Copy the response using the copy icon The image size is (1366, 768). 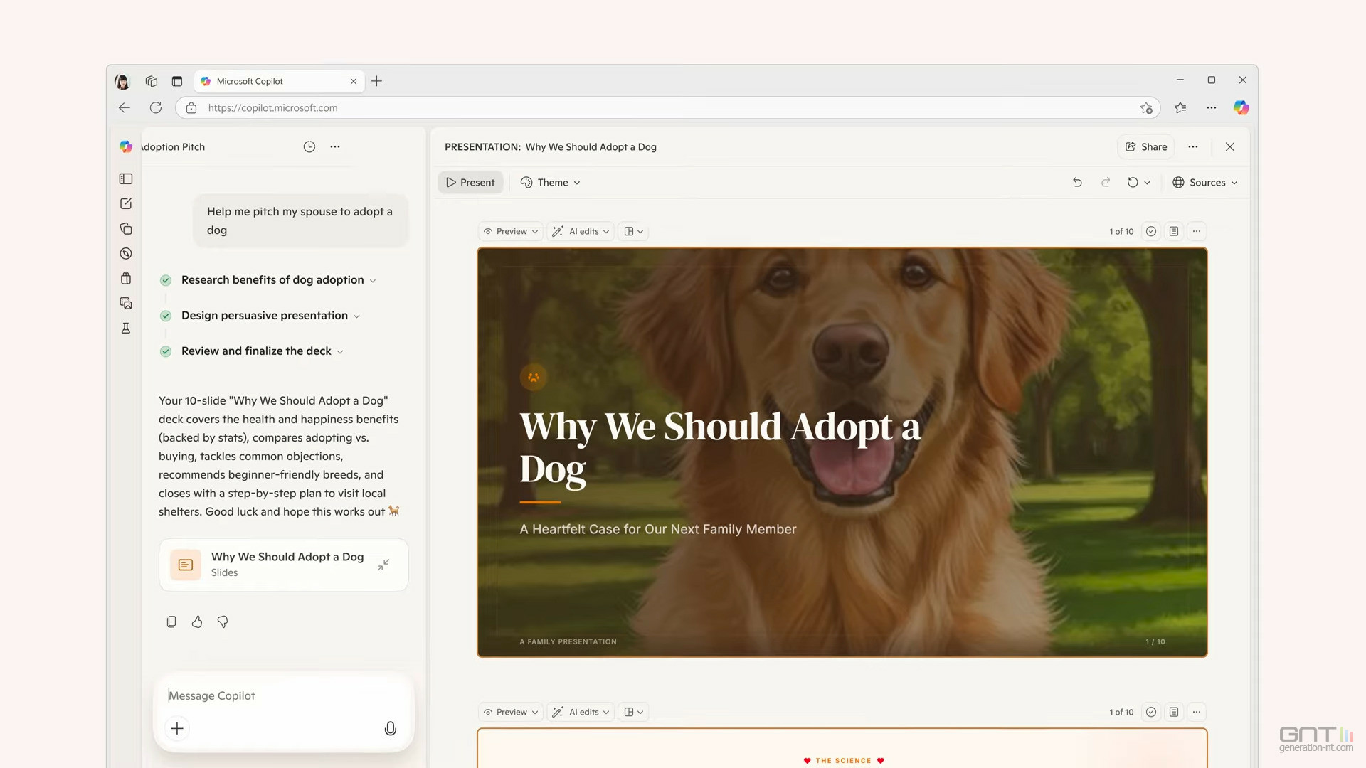click(171, 622)
